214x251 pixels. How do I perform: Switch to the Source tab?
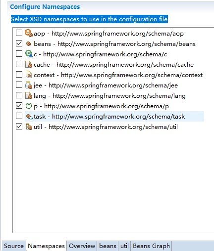14,246
